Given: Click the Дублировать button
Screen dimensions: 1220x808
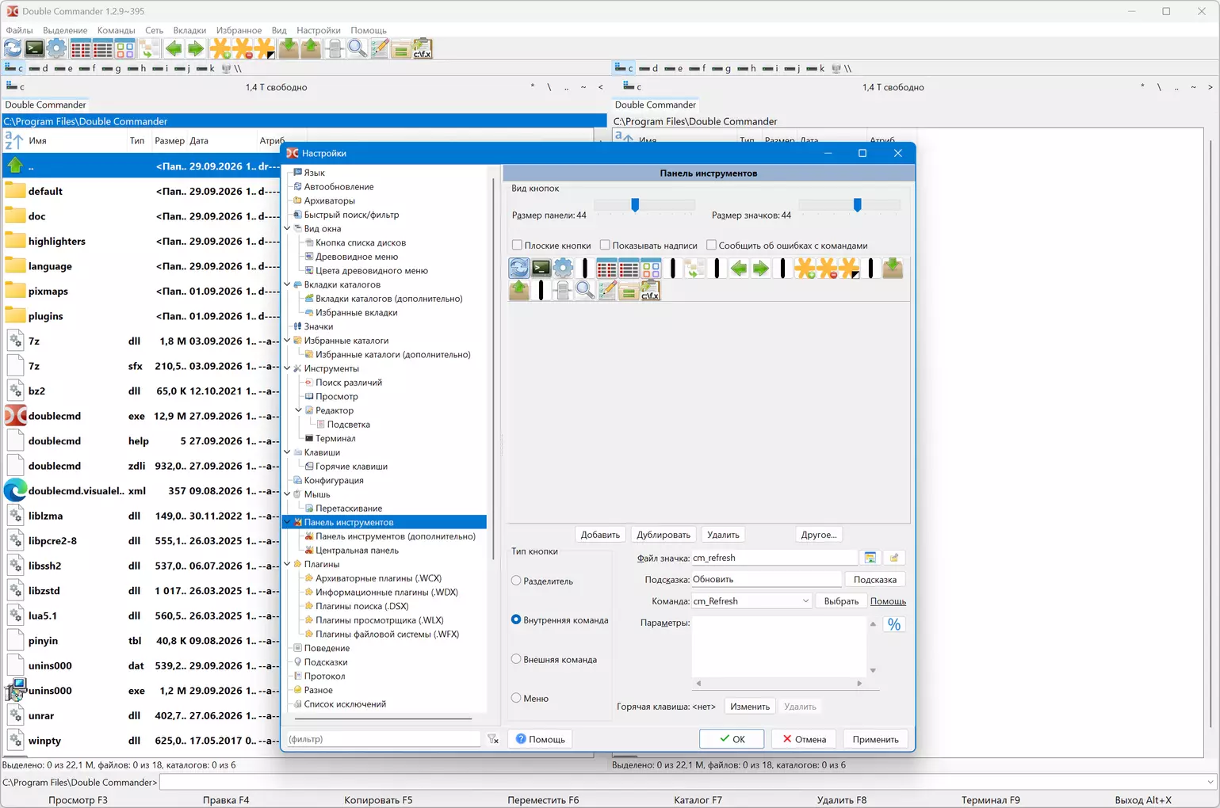Looking at the screenshot, I should click(x=664, y=535).
